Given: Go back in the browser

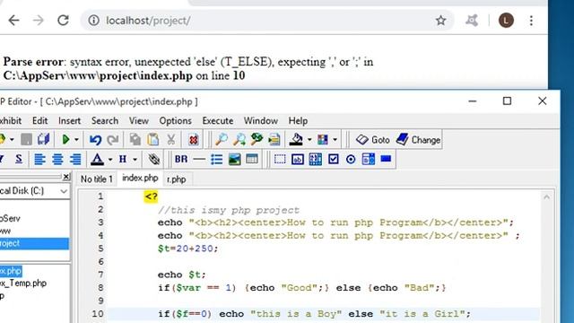Looking at the screenshot, I should [x=14, y=20].
